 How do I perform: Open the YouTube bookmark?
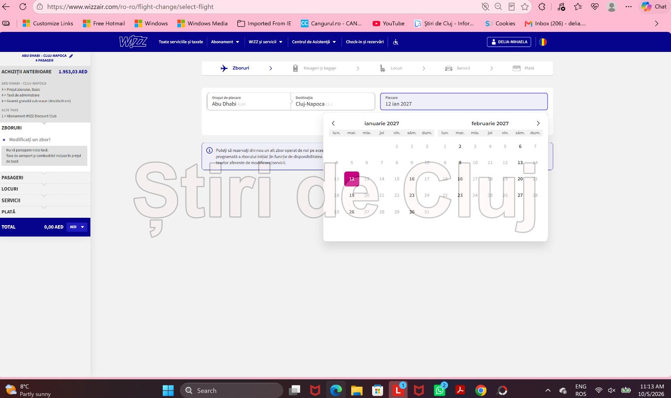(388, 24)
